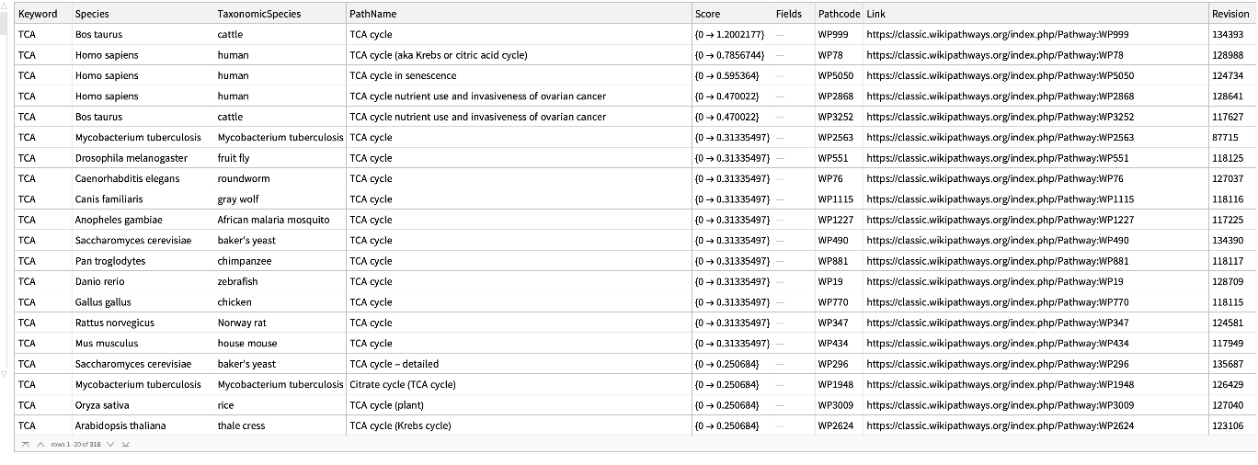Expand the Score association for Bos taurus WP999
This screenshot has width=1258, height=465.
pos(729,35)
